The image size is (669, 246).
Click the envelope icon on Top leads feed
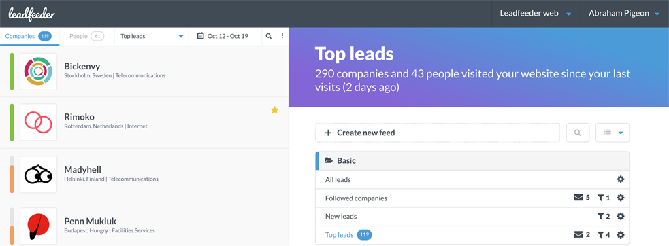click(578, 234)
